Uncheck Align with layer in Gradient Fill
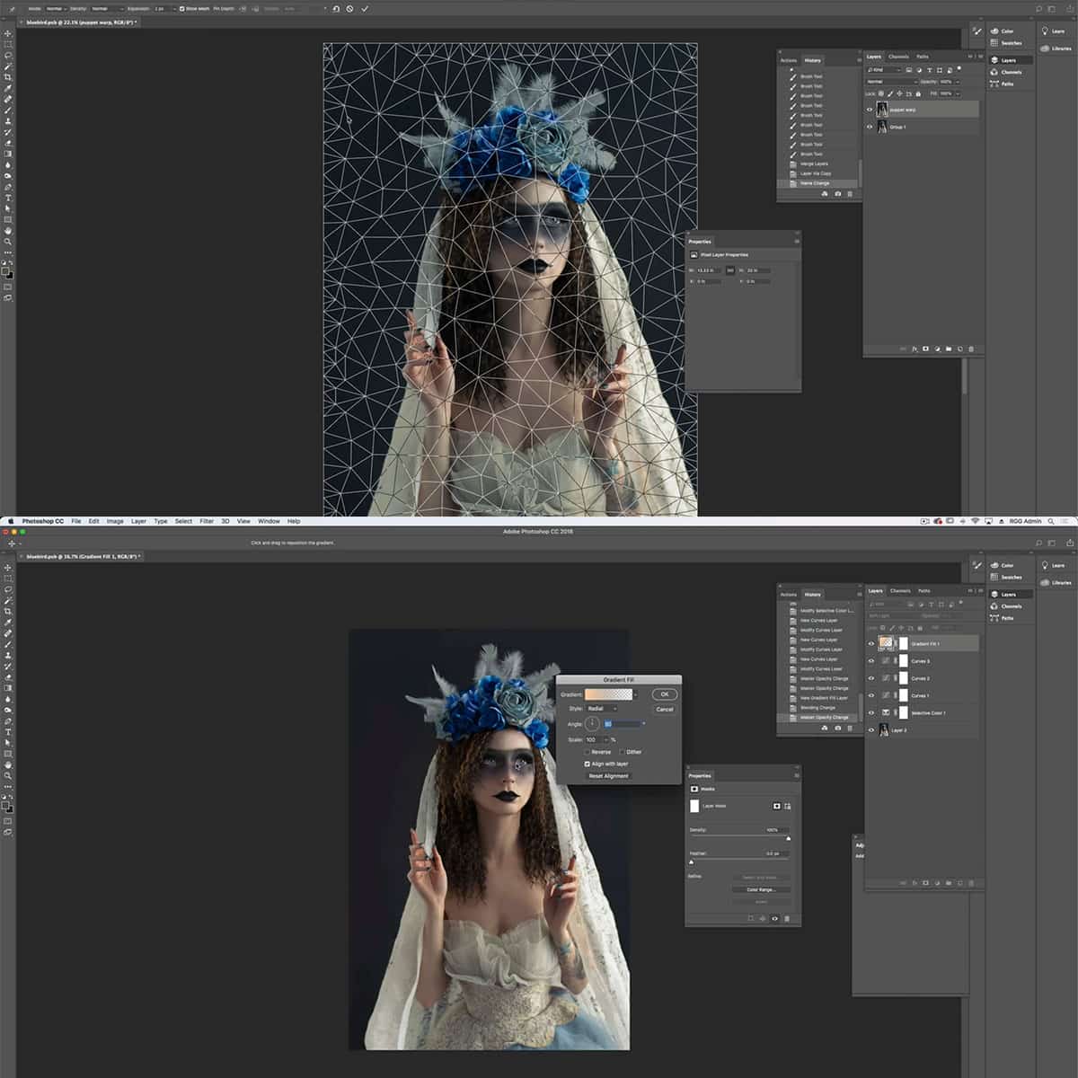This screenshot has height=1078, width=1078. pos(587,764)
